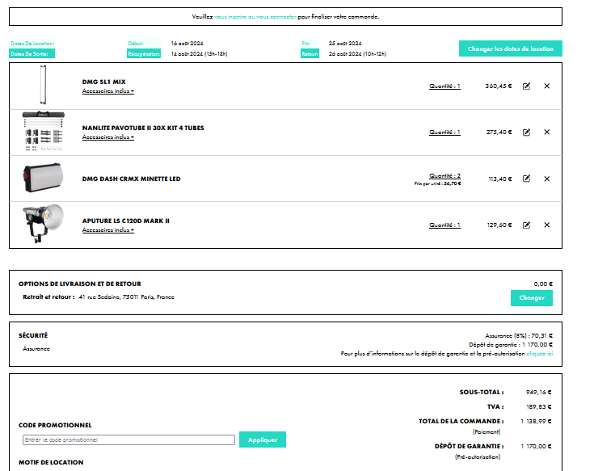Remove Nanlite Pavotube II kit from cart

tap(546, 132)
